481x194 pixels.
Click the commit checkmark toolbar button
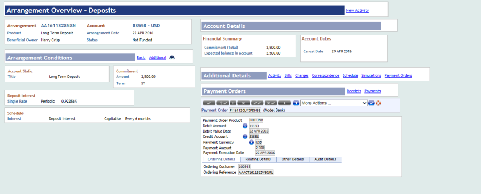coord(209,103)
